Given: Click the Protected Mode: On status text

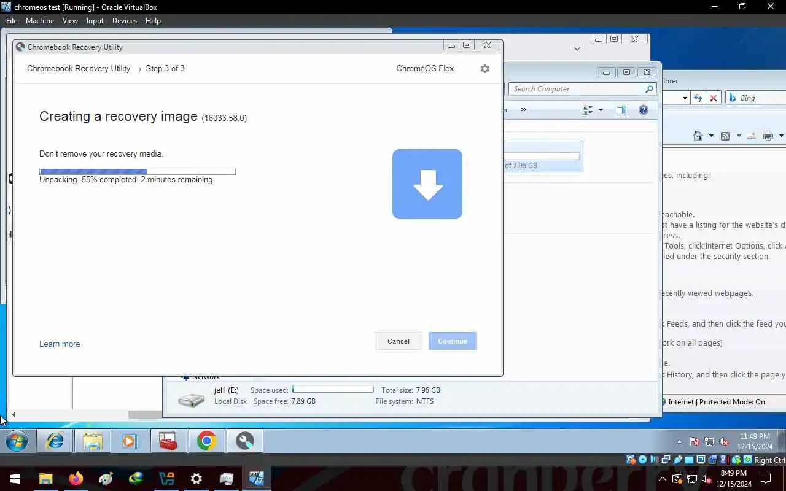Looking at the screenshot, I should pyautogui.click(x=732, y=402).
